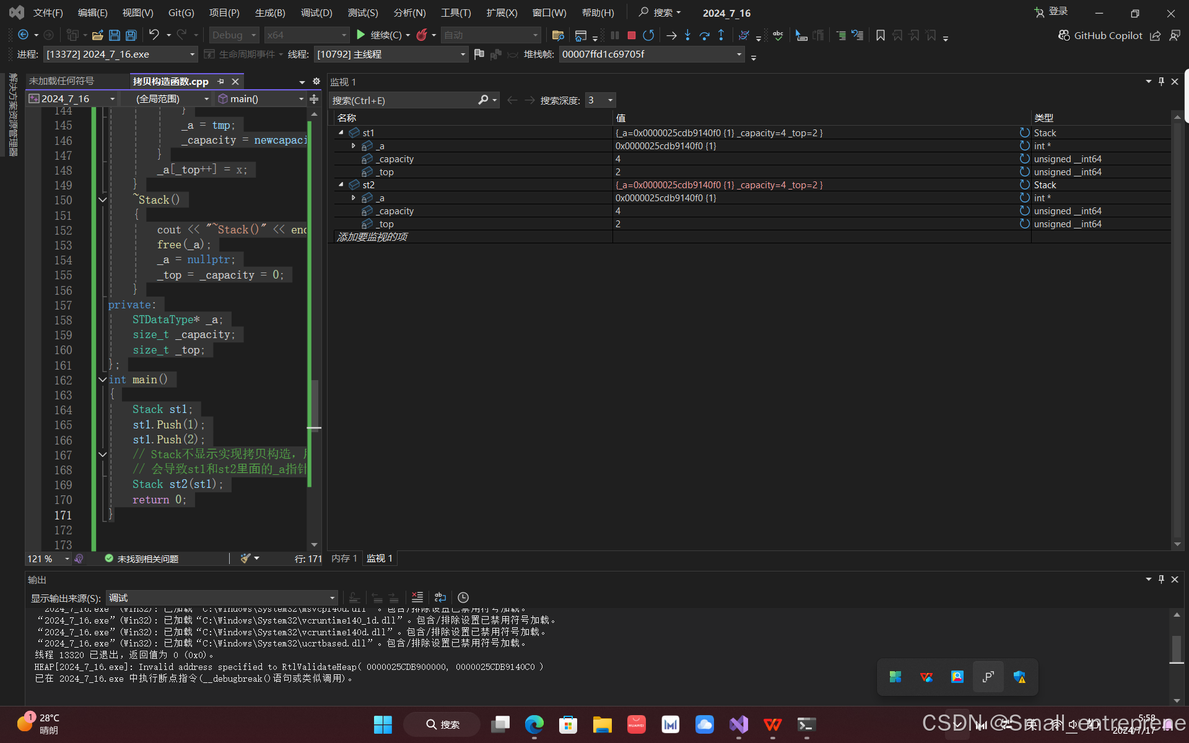Switch to the 监视 1 tab

pos(380,558)
